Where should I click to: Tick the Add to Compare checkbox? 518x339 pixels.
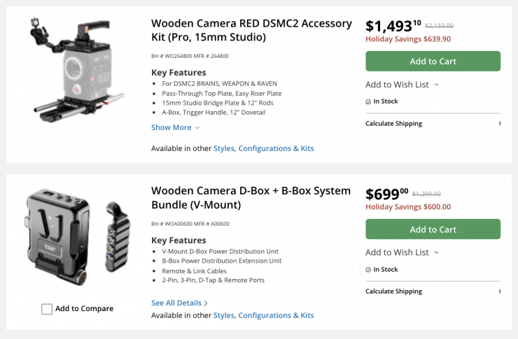47,309
